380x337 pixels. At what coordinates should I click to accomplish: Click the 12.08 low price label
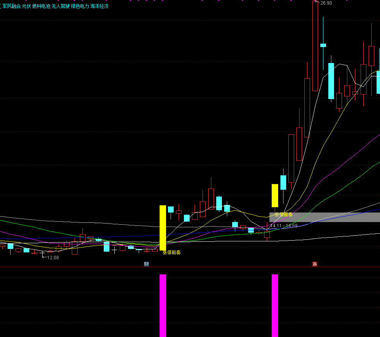pyautogui.click(x=53, y=258)
